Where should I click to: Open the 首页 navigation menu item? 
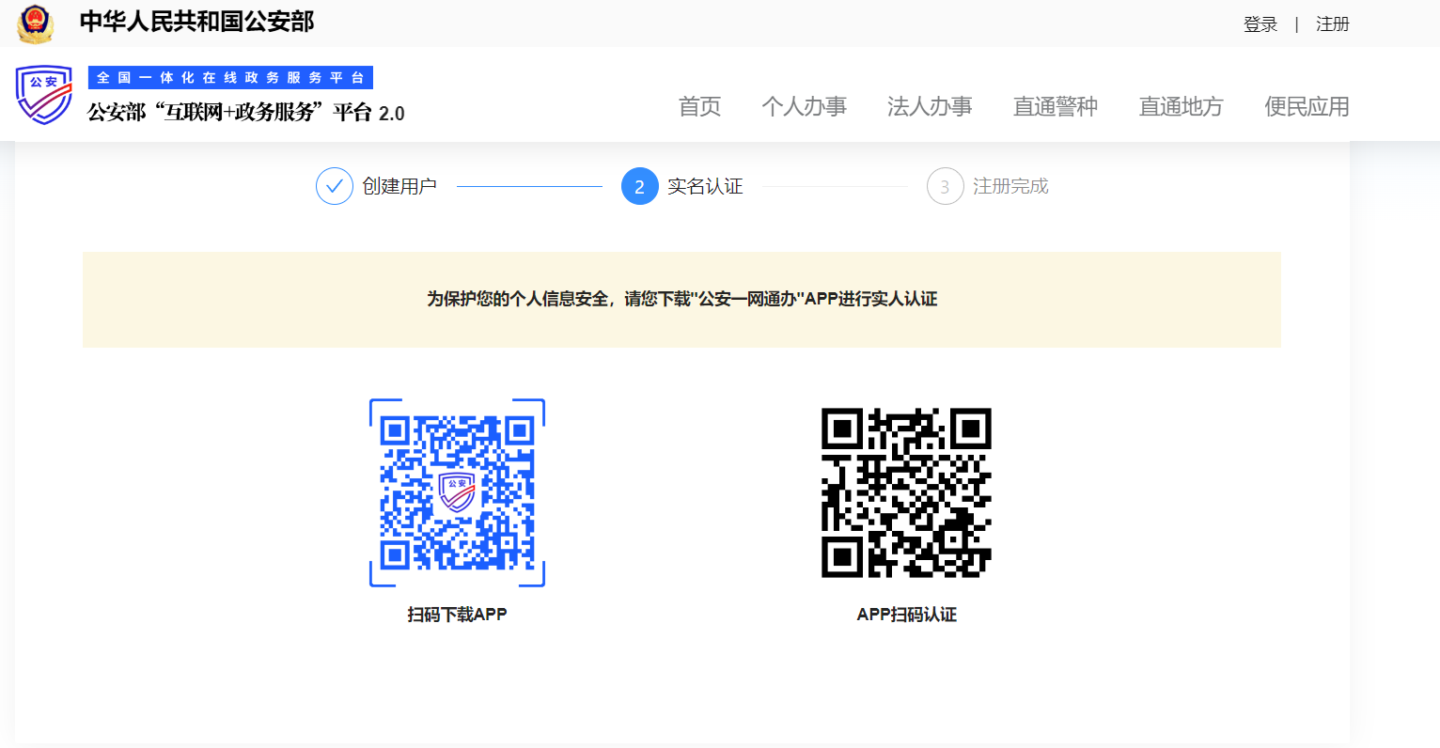coord(698,106)
